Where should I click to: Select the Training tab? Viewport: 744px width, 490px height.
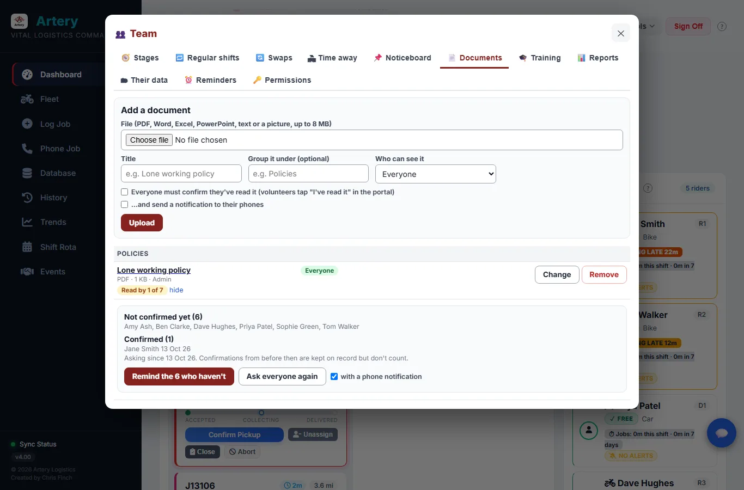coord(540,58)
